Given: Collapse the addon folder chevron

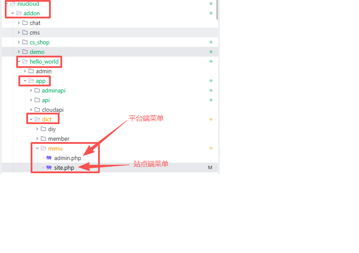Looking at the screenshot, I should point(13,13).
